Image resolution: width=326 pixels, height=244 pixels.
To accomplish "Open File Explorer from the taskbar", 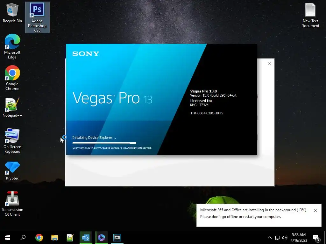I will (55, 238).
